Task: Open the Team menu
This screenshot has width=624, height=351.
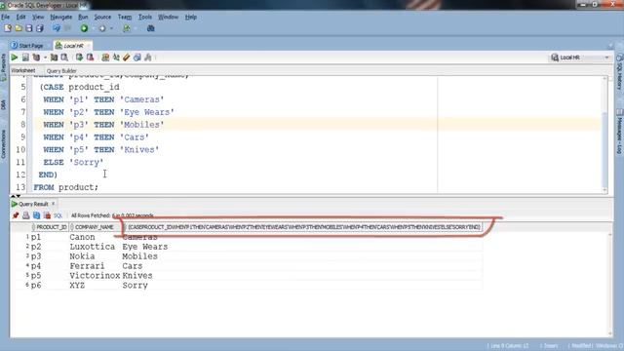Action: 125,18
